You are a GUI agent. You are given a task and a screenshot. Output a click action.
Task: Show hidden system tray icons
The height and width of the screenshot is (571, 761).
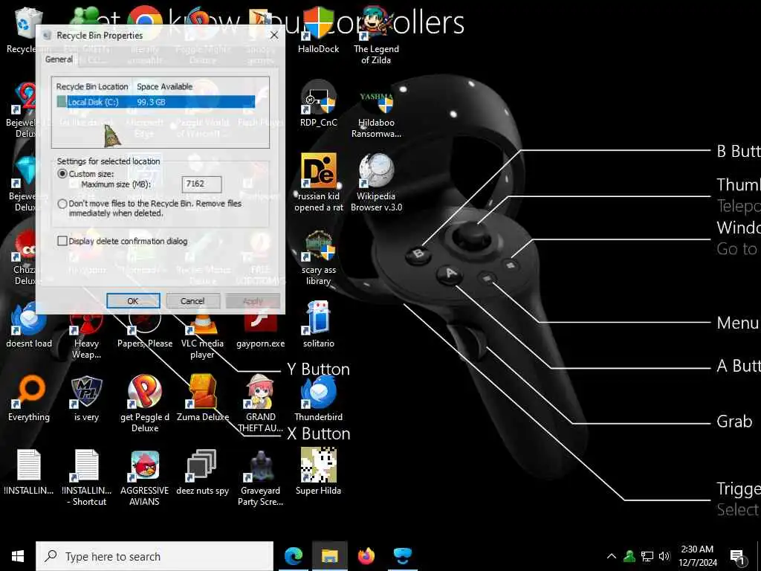(612, 556)
